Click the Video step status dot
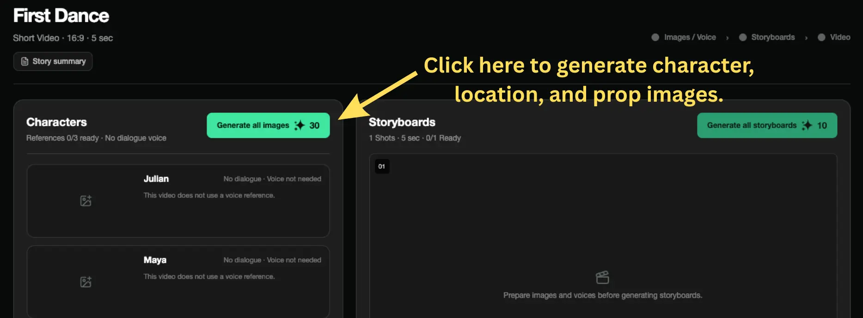 [821, 37]
